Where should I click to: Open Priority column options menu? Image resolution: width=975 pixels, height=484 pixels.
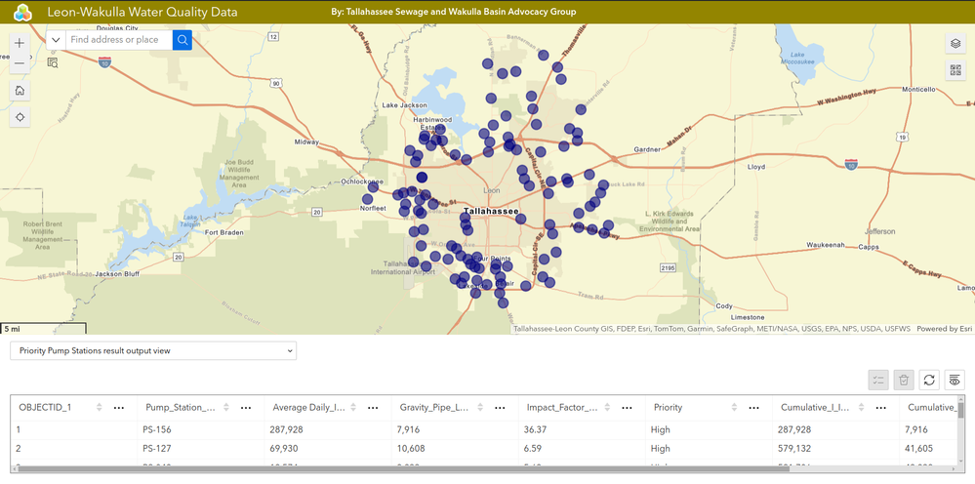click(x=754, y=408)
